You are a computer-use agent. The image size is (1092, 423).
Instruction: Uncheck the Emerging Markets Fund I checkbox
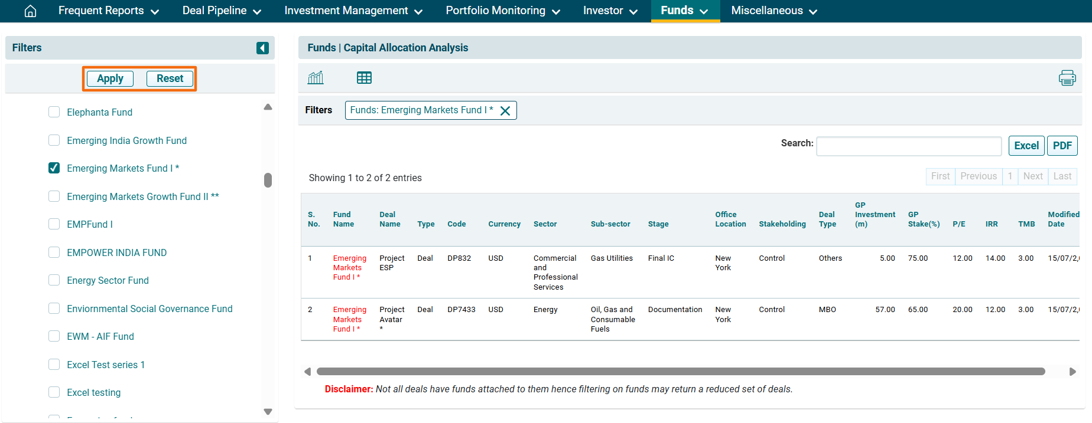click(x=54, y=168)
